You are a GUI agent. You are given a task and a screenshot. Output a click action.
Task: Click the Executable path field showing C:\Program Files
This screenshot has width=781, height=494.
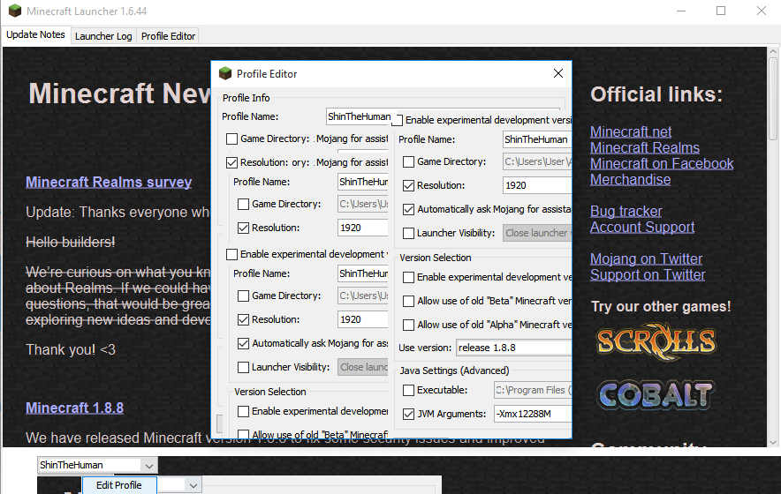[x=533, y=390]
